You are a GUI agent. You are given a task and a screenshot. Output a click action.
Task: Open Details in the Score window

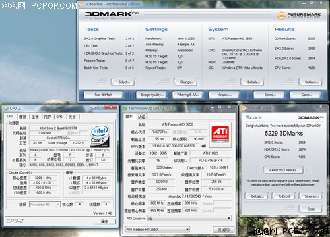pos(256,196)
